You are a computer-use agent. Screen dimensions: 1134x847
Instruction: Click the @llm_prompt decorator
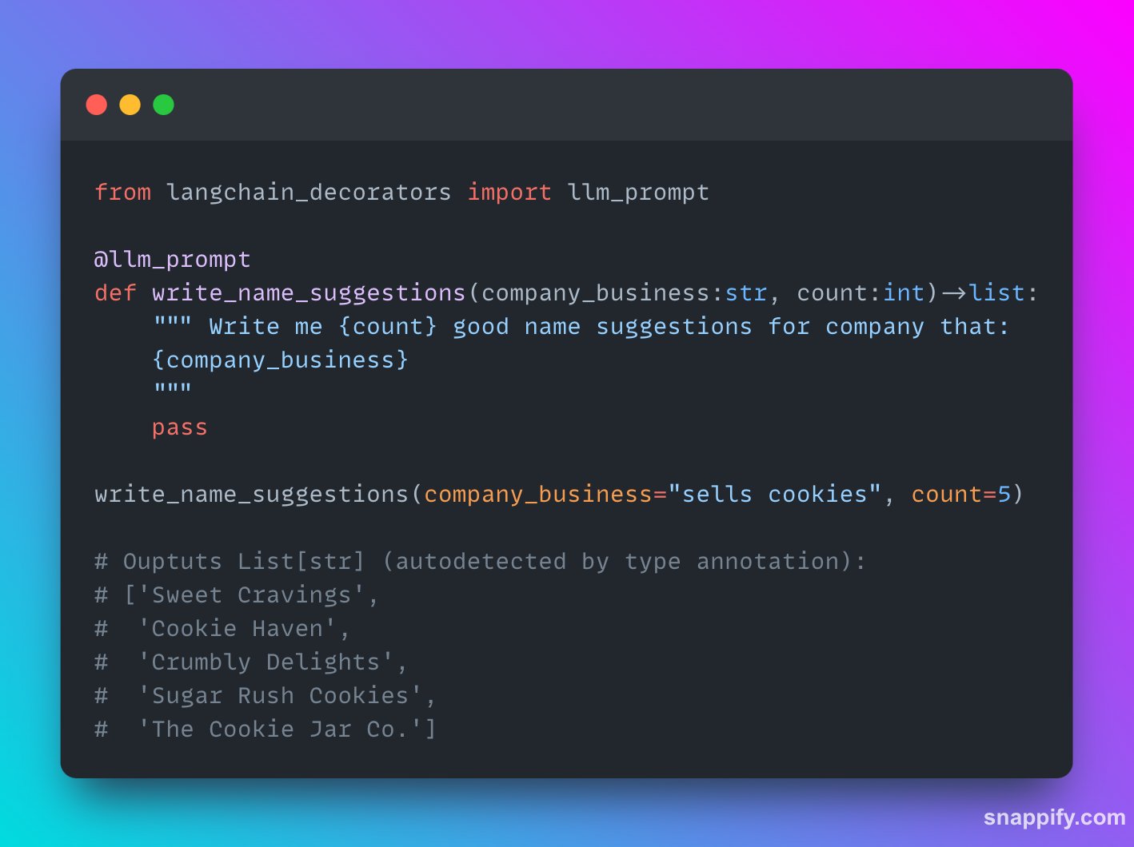tap(173, 260)
